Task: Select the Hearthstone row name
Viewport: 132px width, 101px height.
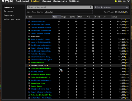Action: [x=35, y=36]
